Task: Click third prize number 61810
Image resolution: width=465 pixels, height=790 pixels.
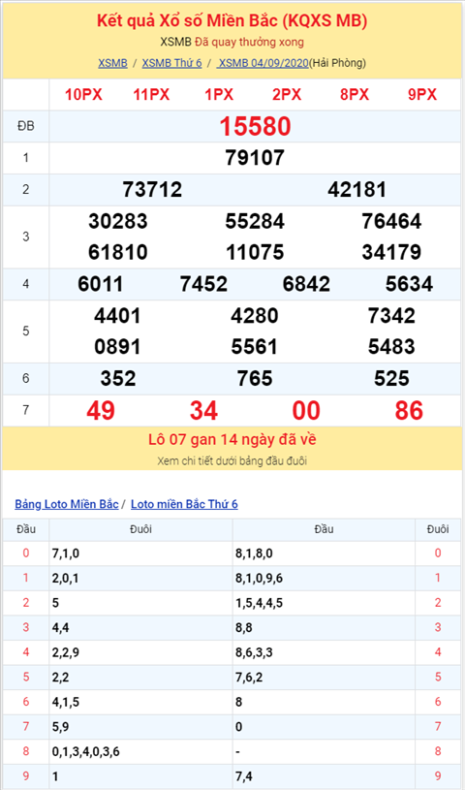Action: coord(118,252)
